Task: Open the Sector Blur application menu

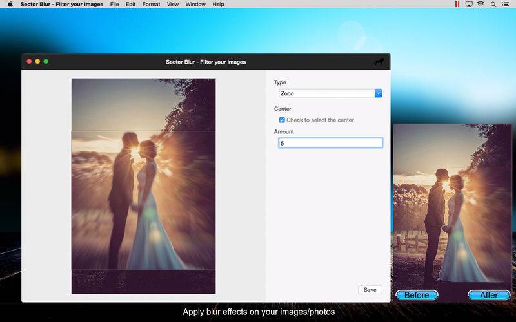Action: [61, 5]
